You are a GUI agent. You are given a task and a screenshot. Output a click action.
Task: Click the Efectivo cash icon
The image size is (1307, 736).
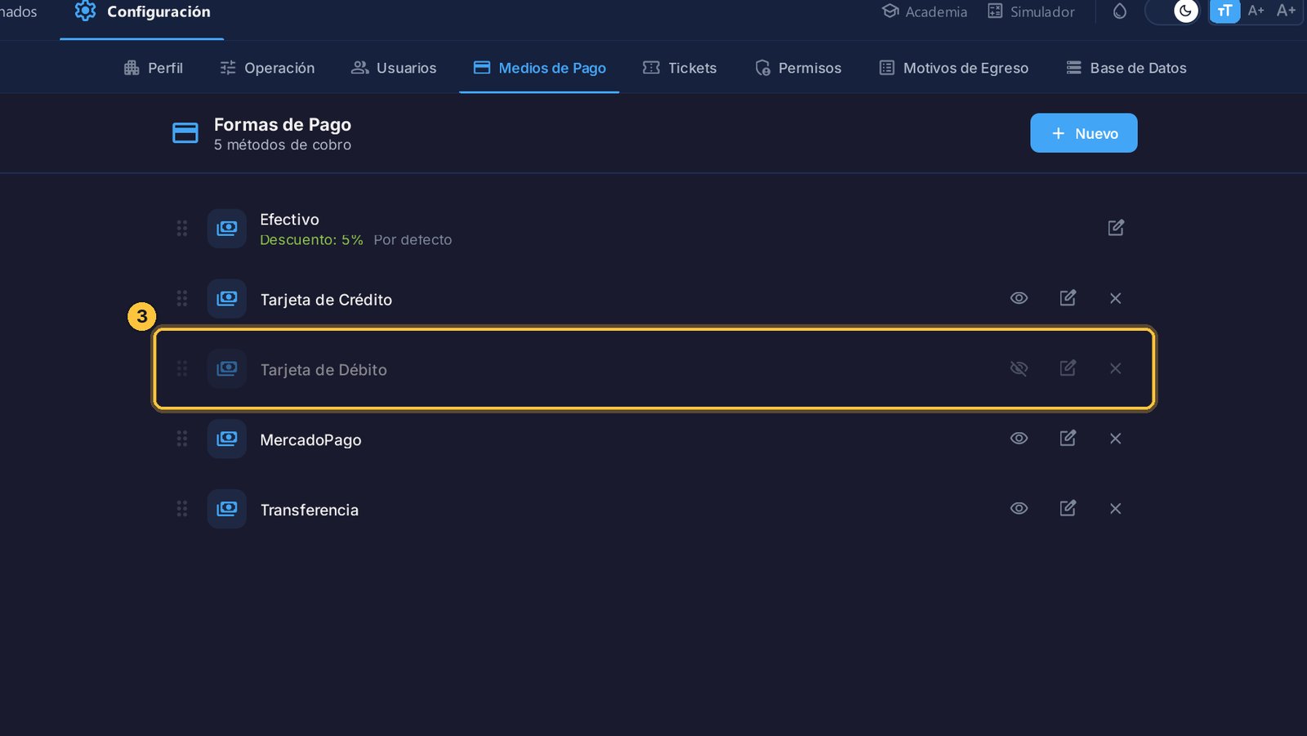[227, 229]
